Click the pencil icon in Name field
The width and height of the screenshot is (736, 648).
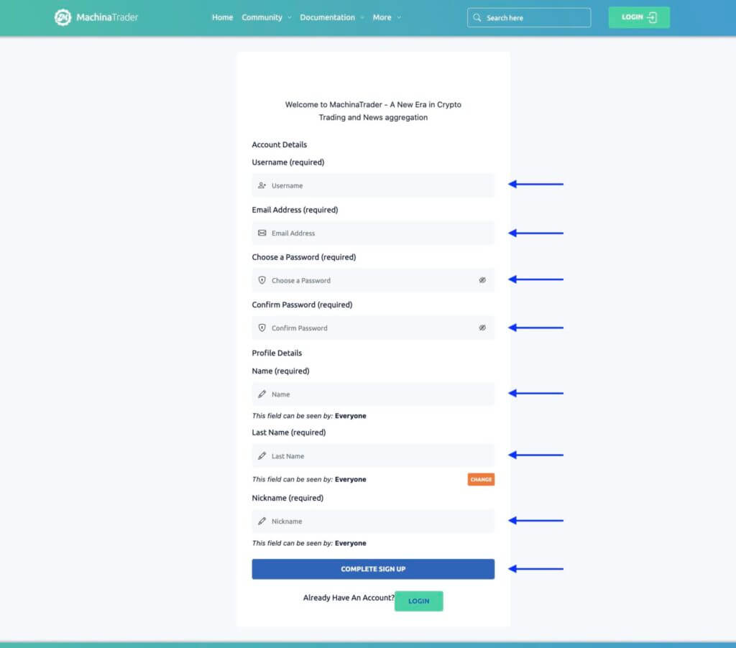point(262,394)
